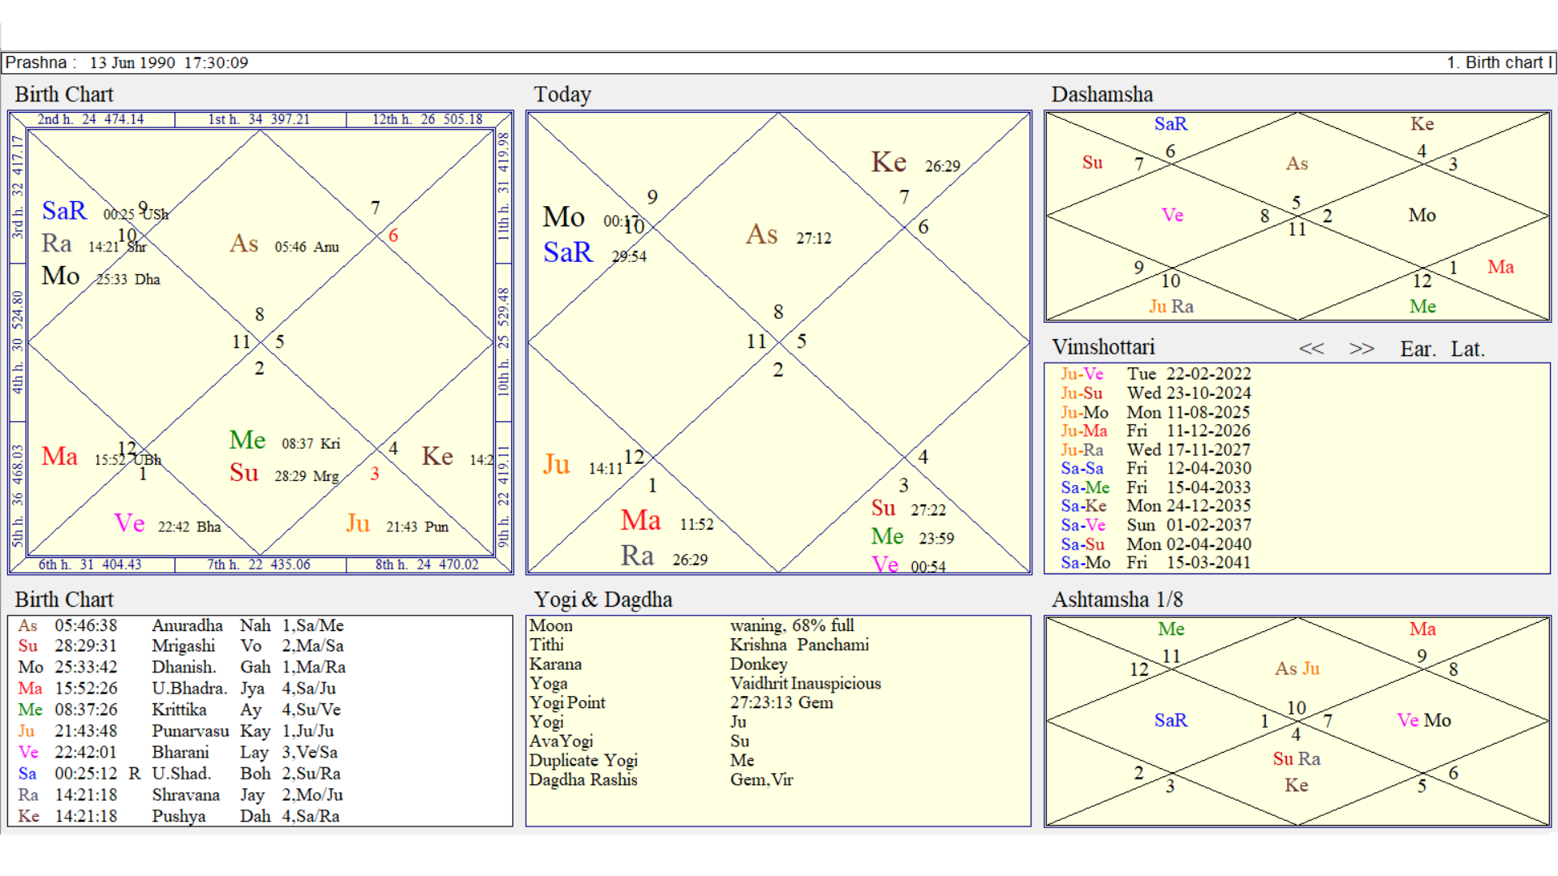The height and width of the screenshot is (876, 1558).
Task: Click the Tithi Krishna Panchami value
Action: click(x=799, y=645)
